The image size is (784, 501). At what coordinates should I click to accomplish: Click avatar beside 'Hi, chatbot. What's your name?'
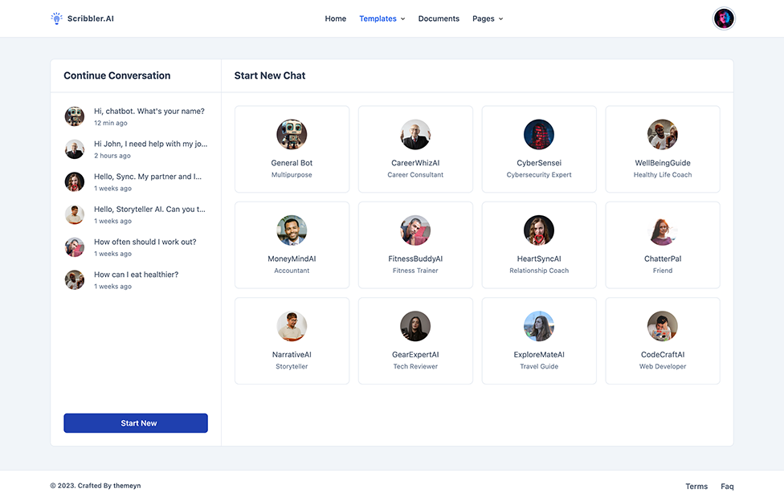coord(75,116)
